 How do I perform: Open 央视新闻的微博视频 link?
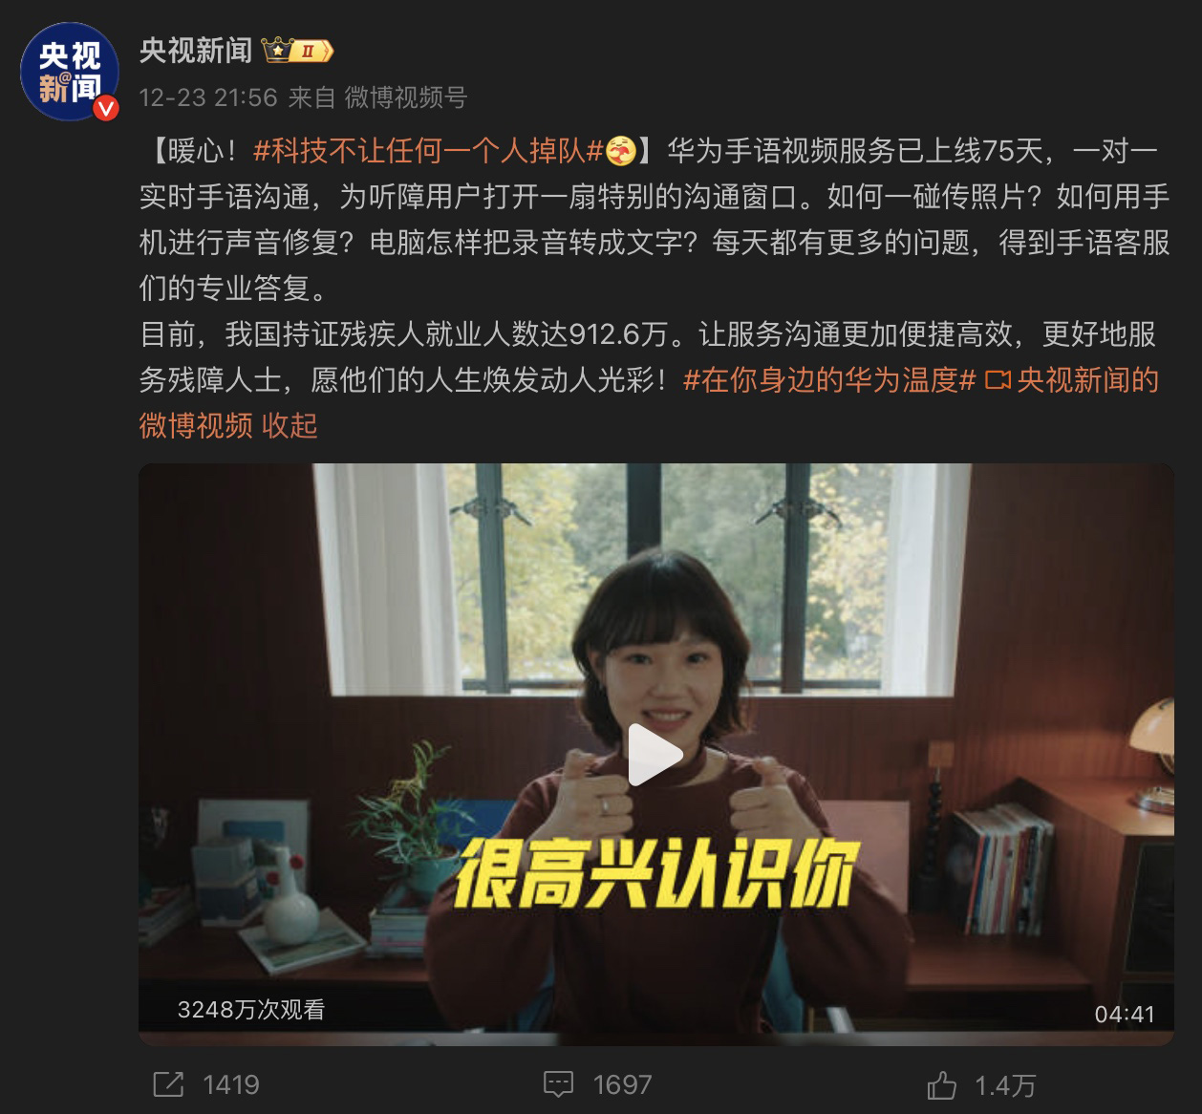click(649, 402)
